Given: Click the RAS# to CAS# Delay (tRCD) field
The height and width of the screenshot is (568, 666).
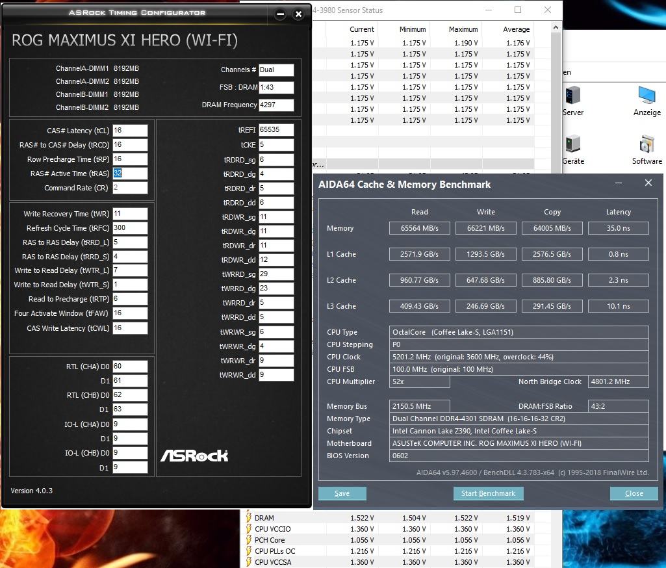Looking at the screenshot, I should [x=130, y=145].
